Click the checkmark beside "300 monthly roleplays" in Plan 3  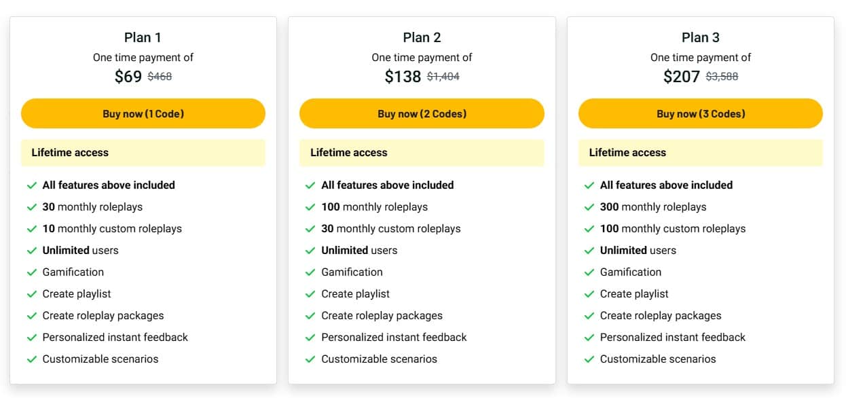[589, 206]
